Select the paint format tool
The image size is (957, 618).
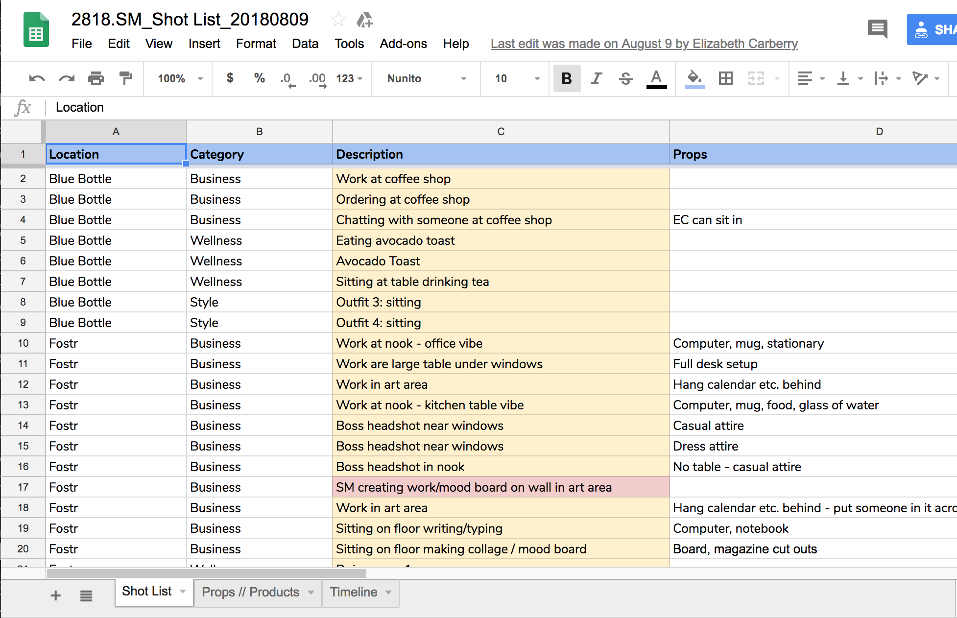126,78
